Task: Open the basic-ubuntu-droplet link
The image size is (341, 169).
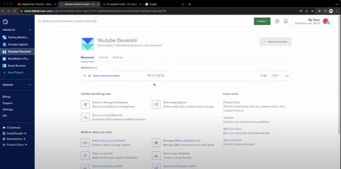Action: (x=106, y=76)
